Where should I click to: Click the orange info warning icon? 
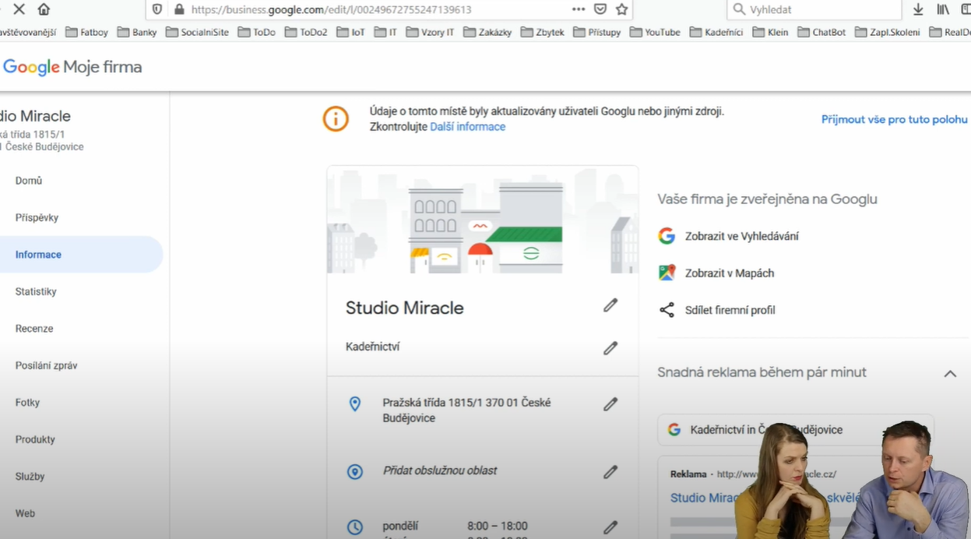pyautogui.click(x=336, y=118)
